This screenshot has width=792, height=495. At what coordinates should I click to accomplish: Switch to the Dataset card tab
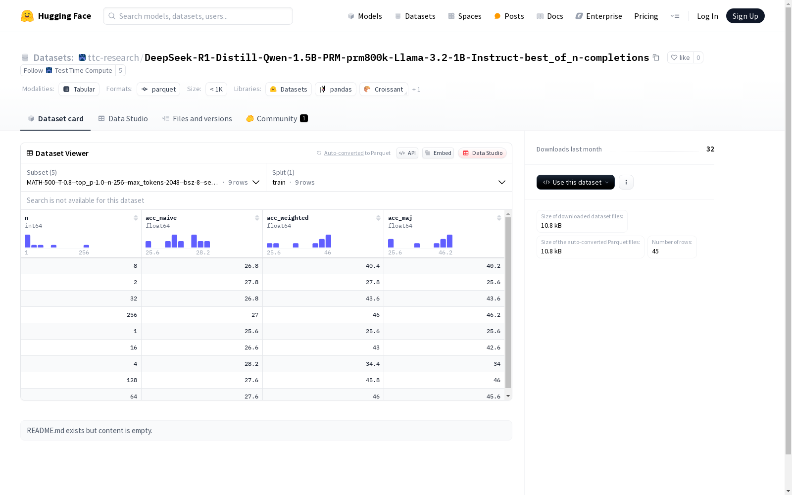pos(55,119)
